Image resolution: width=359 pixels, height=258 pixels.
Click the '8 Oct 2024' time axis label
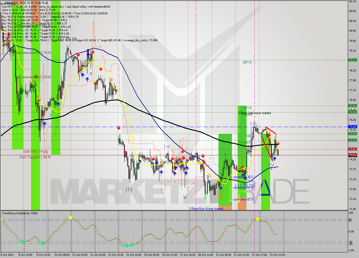pos(7,255)
